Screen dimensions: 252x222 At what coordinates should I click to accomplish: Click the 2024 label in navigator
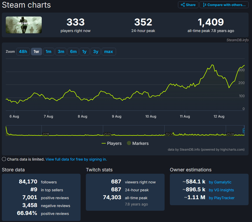pos(230,134)
